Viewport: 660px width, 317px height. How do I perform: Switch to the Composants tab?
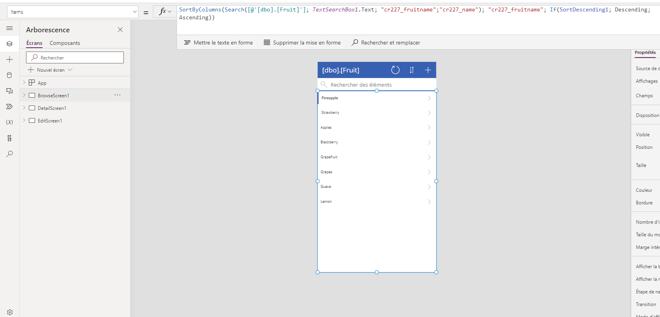(65, 43)
